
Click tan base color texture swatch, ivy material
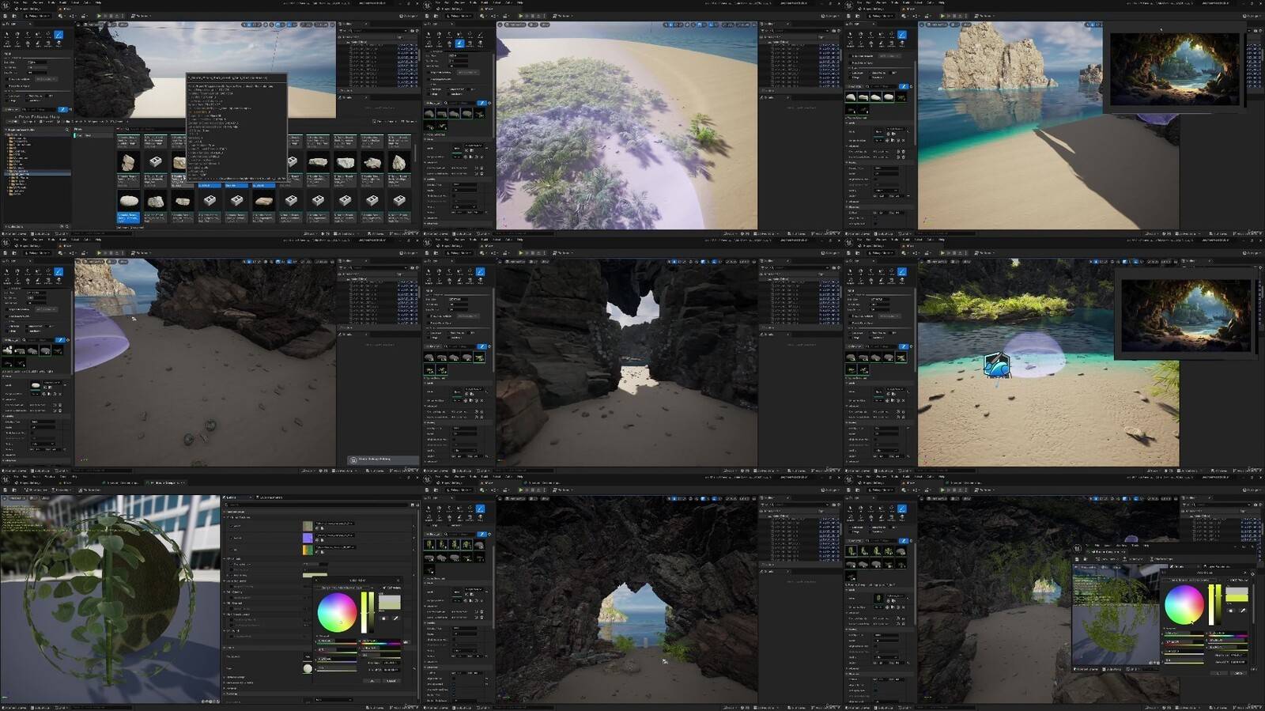point(308,526)
